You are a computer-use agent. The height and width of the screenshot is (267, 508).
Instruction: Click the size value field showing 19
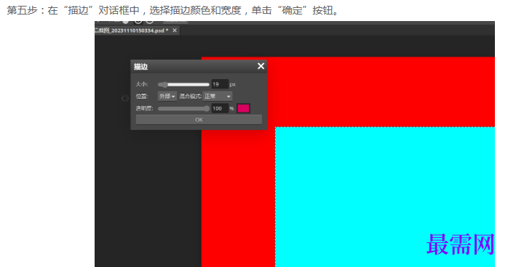220,84
